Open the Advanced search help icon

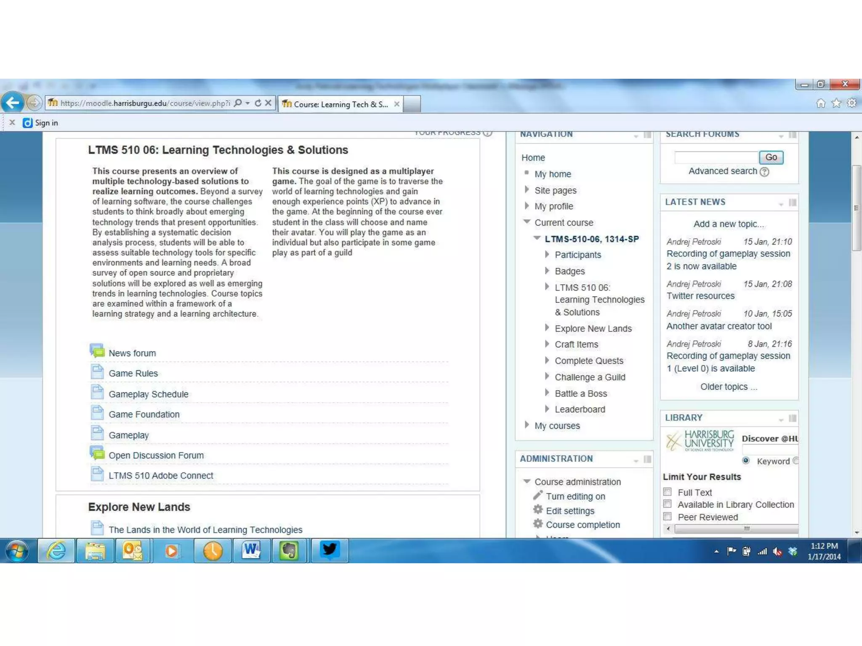[x=765, y=172]
